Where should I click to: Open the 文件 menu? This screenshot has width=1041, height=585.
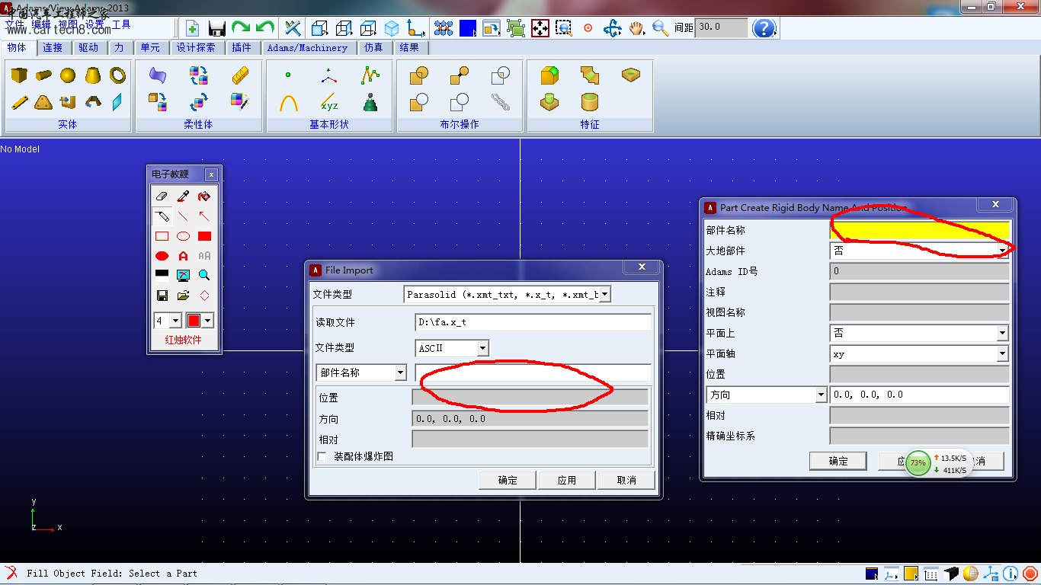tap(14, 24)
